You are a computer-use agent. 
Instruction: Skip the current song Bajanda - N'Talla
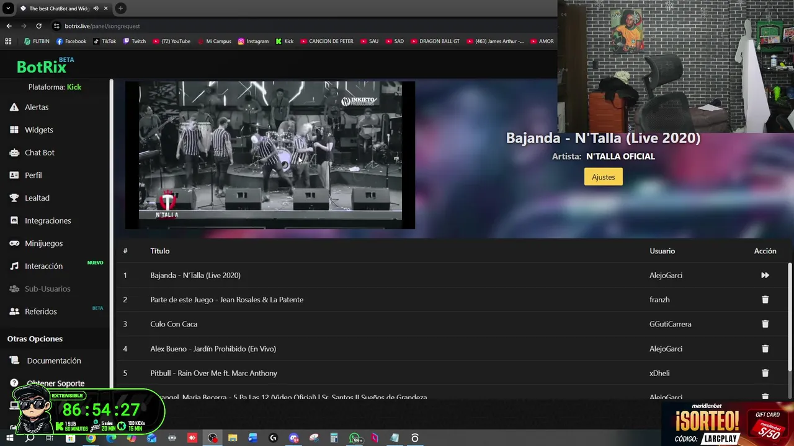[x=765, y=275]
